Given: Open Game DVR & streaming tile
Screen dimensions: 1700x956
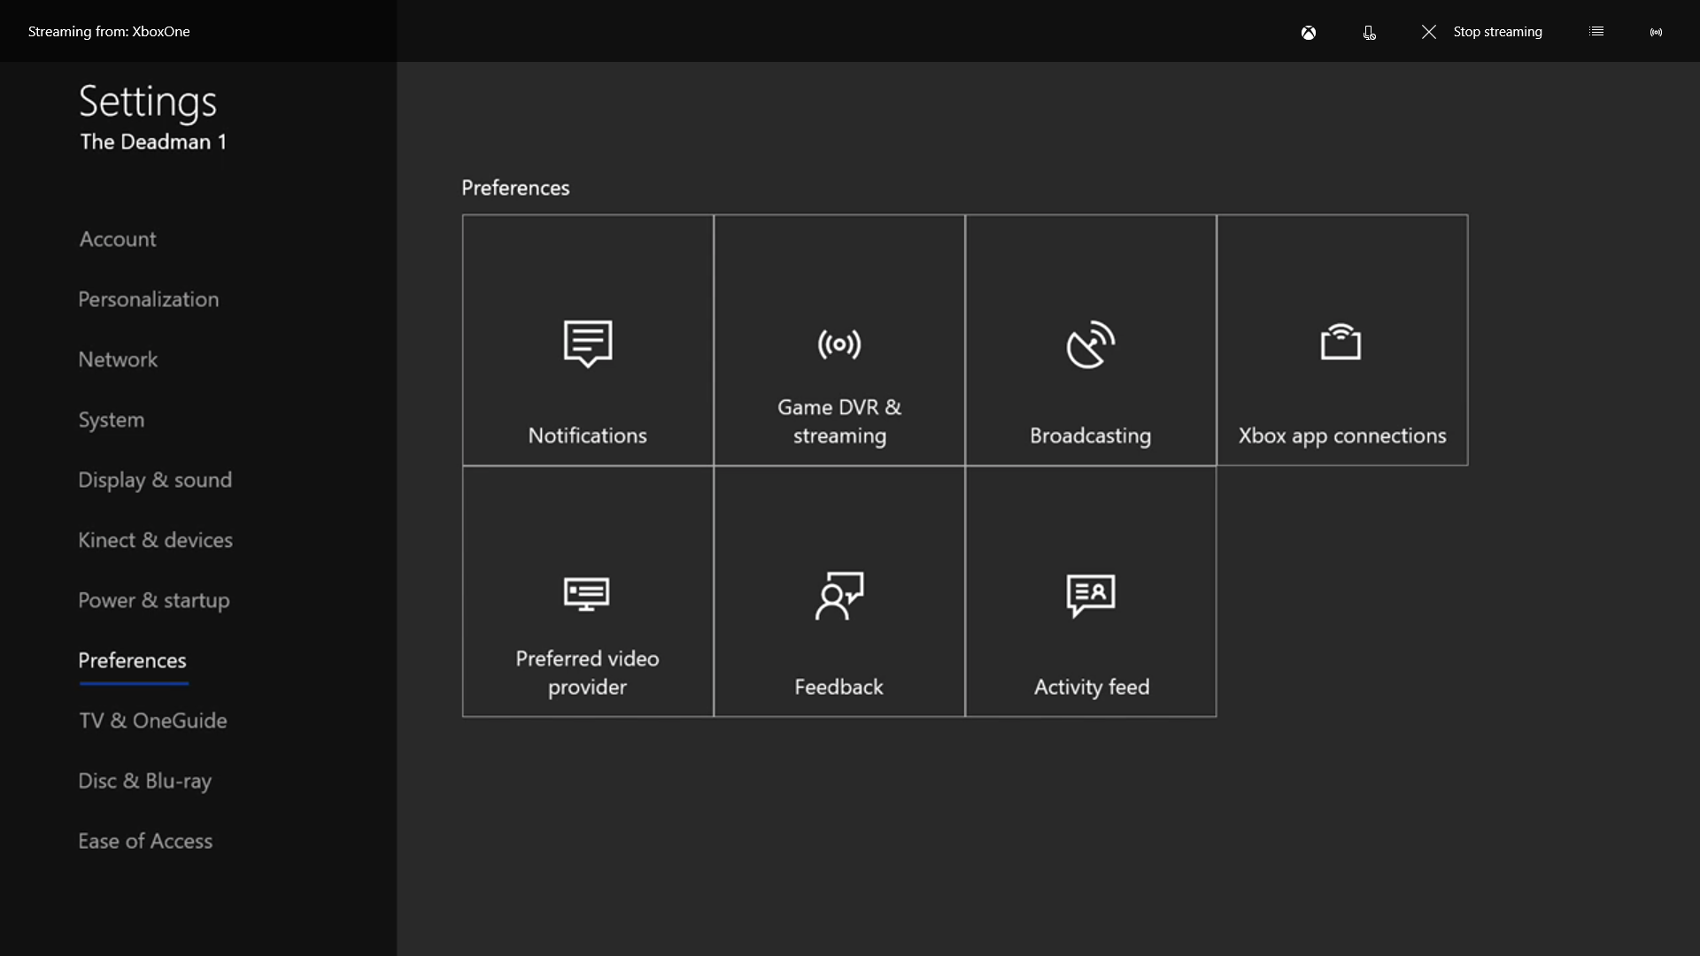Looking at the screenshot, I should pos(839,340).
